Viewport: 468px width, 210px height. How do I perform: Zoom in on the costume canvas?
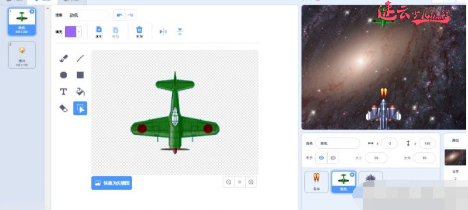(x=251, y=183)
